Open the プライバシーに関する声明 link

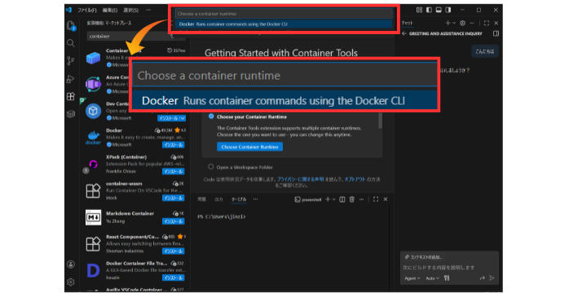coord(301,179)
